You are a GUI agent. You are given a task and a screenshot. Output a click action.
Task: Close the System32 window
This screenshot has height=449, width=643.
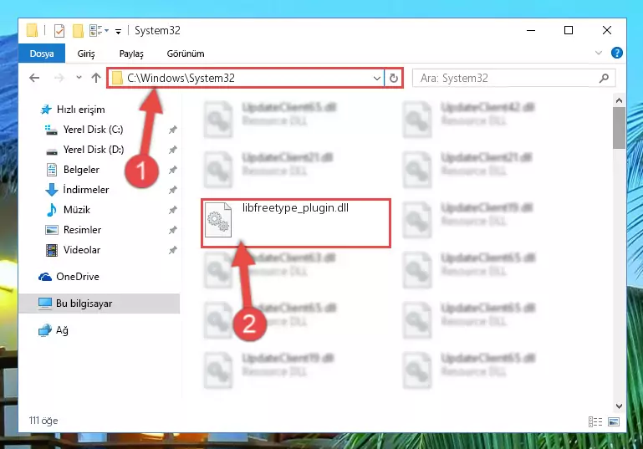[607, 31]
